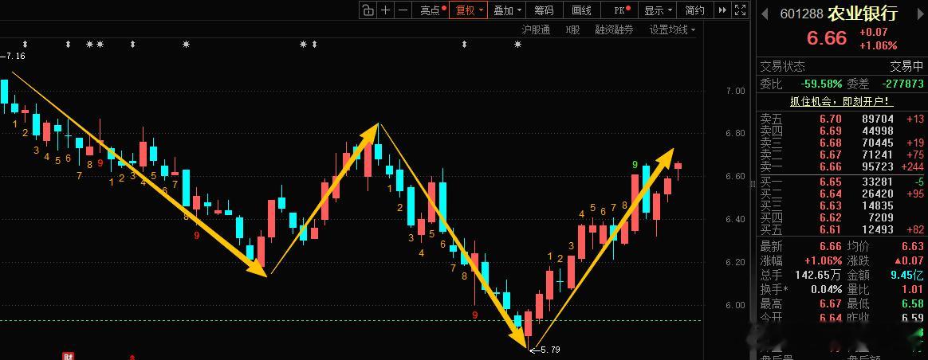Click the 委比 -59.58% value
The height and width of the screenshot is (360, 928).
[x=821, y=84]
